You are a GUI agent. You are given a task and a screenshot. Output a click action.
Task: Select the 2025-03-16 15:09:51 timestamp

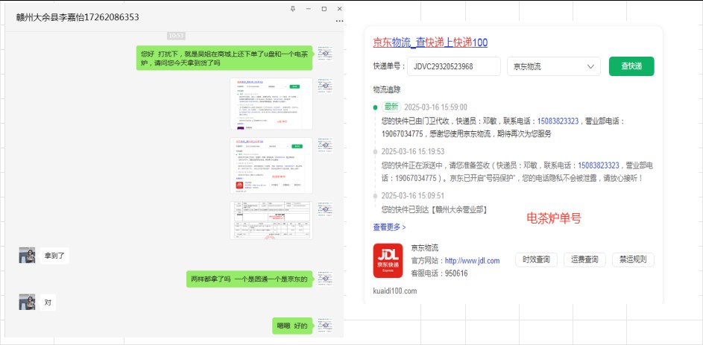[412, 196]
